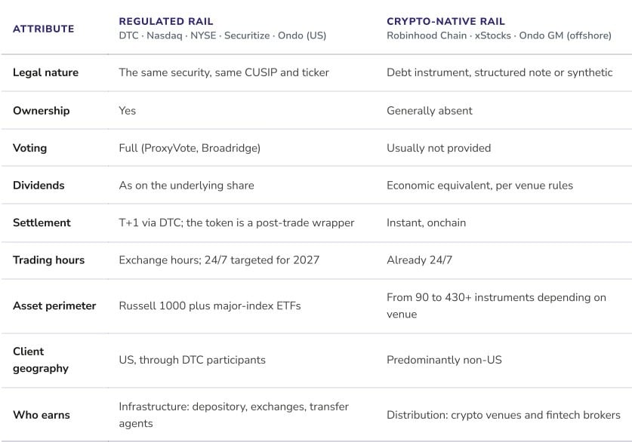Click the ATTRIBUTE column header
632x442 pixels.
tap(44, 29)
